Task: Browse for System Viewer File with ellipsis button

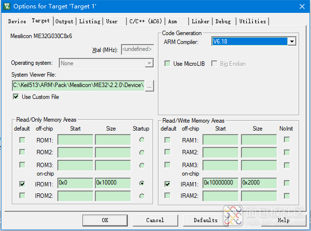Action: (150, 86)
